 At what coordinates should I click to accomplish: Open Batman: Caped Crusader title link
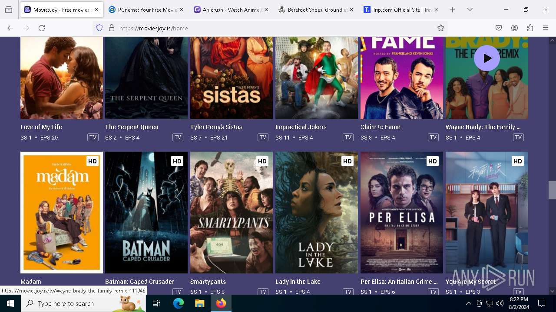tap(139, 282)
